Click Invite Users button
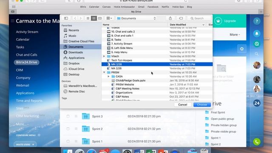Viewport: 272px width, 153px height. click(x=25, y=144)
